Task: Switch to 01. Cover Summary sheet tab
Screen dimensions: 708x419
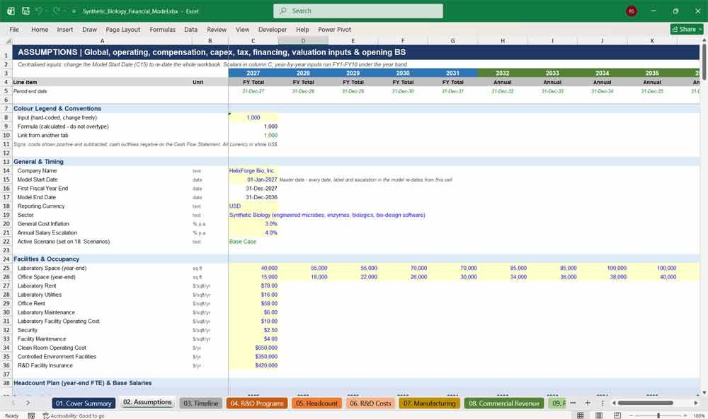Action: 84,403
